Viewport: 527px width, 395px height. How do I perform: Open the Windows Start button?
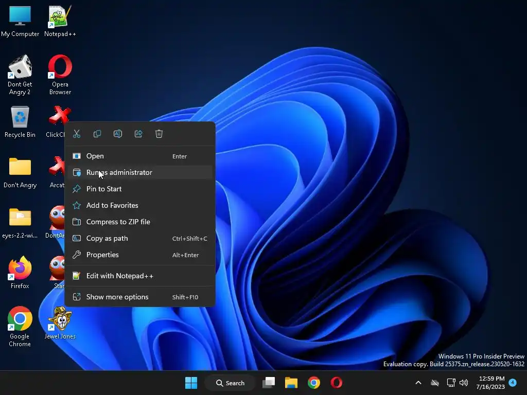pos(191,383)
